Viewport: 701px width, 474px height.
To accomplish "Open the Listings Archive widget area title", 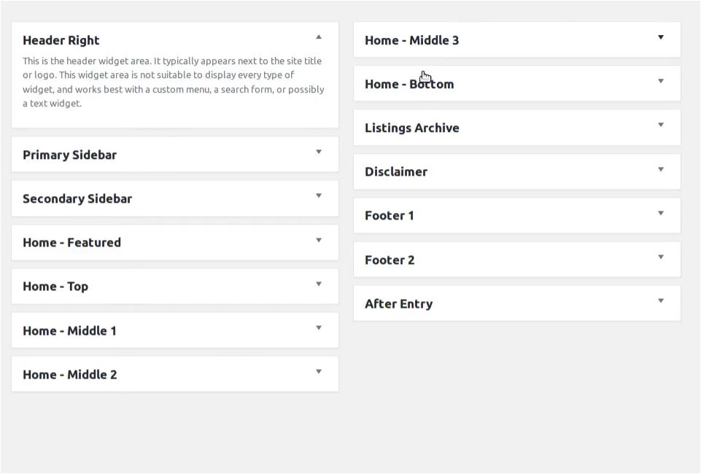I will [x=411, y=128].
